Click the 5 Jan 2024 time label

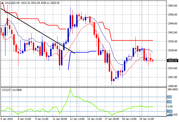point(7,119)
